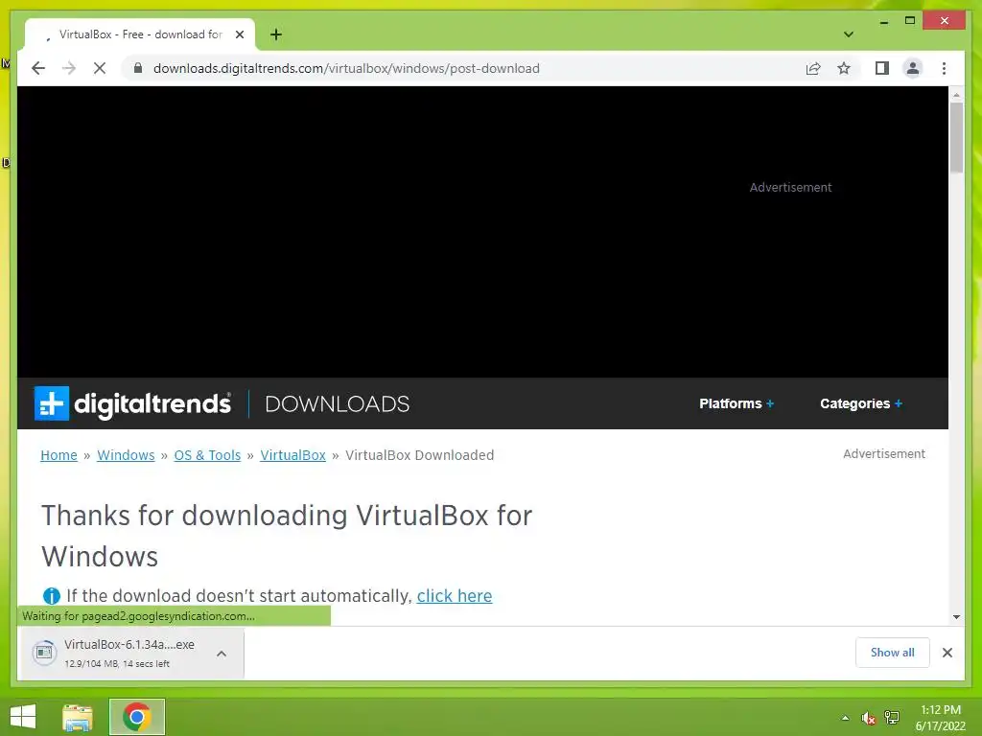The width and height of the screenshot is (982, 736).
Task: Open Chrome profile avatar menu
Action: pyautogui.click(x=913, y=68)
